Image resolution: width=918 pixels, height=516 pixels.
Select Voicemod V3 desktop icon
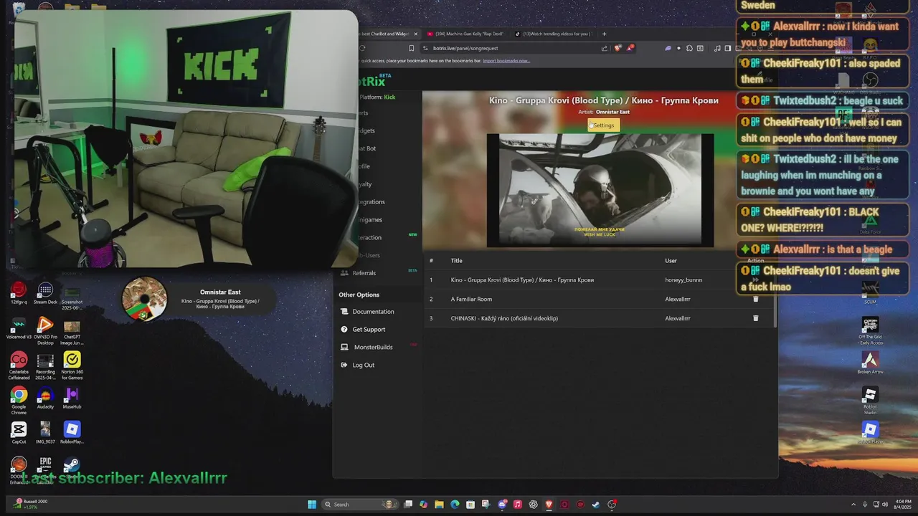[19, 329]
